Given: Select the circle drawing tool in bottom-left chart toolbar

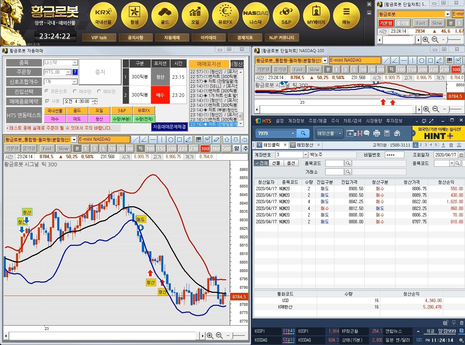Looking at the screenshot, I should [171, 139].
